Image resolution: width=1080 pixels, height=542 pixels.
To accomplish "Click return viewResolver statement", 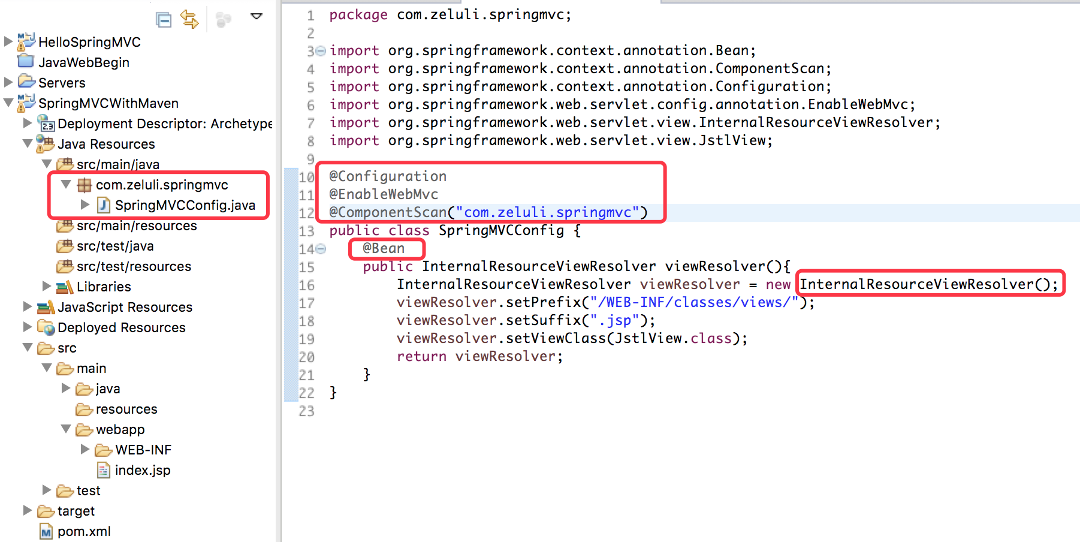I will [x=479, y=356].
